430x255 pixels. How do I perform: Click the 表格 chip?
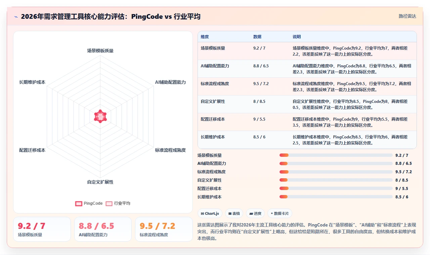[x=234, y=213]
